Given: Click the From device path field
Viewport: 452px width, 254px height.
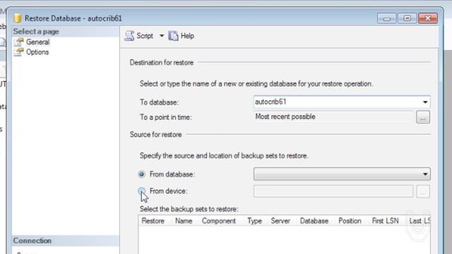Looking at the screenshot, I should (x=333, y=191).
